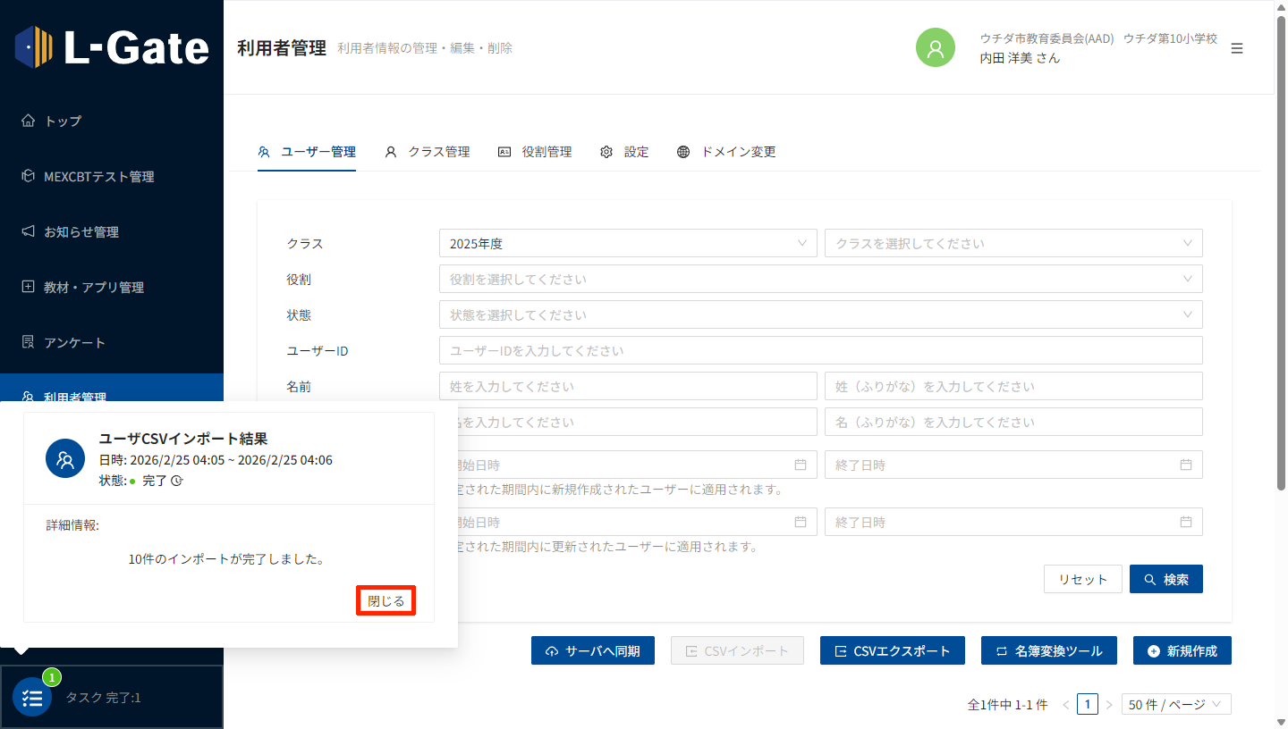Expand the 2025年度 year dropdown

coord(628,243)
